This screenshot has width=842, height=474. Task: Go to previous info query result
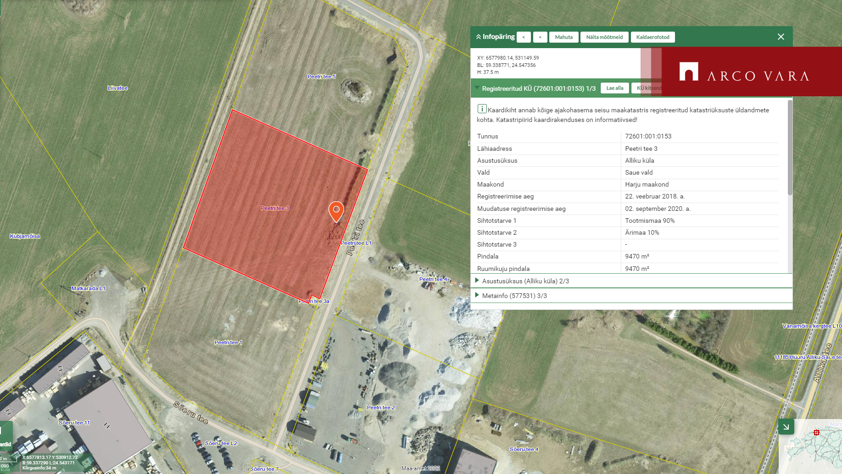coord(524,37)
